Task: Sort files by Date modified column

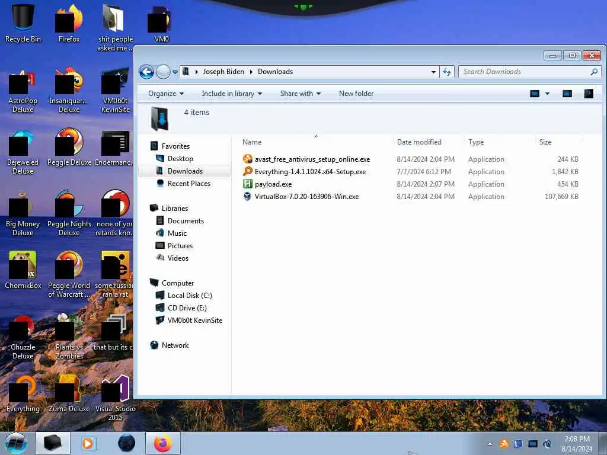Action: click(x=419, y=142)
